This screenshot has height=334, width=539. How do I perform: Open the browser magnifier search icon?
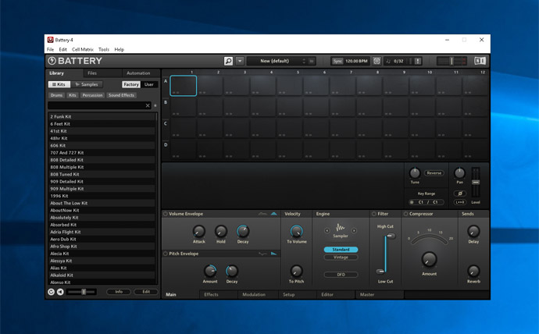228,61
